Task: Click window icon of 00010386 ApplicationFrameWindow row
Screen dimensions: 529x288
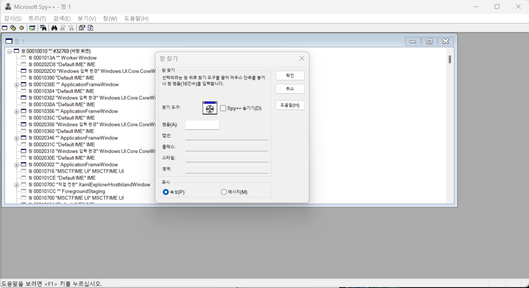Action: pyautogui.click(x=24, y=111)
